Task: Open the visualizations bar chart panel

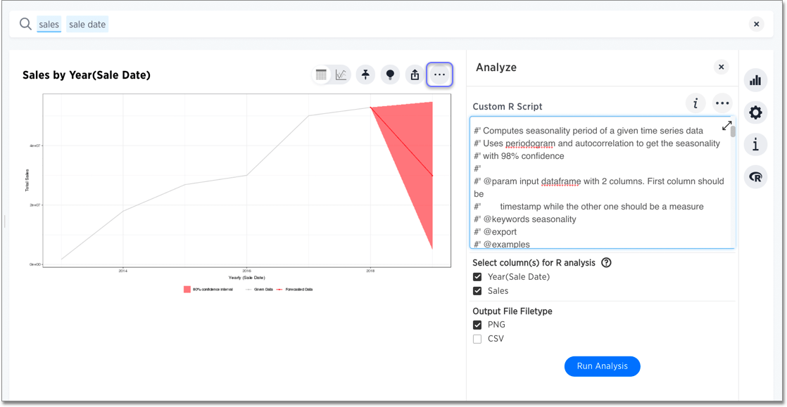Action: click(755, 80)
